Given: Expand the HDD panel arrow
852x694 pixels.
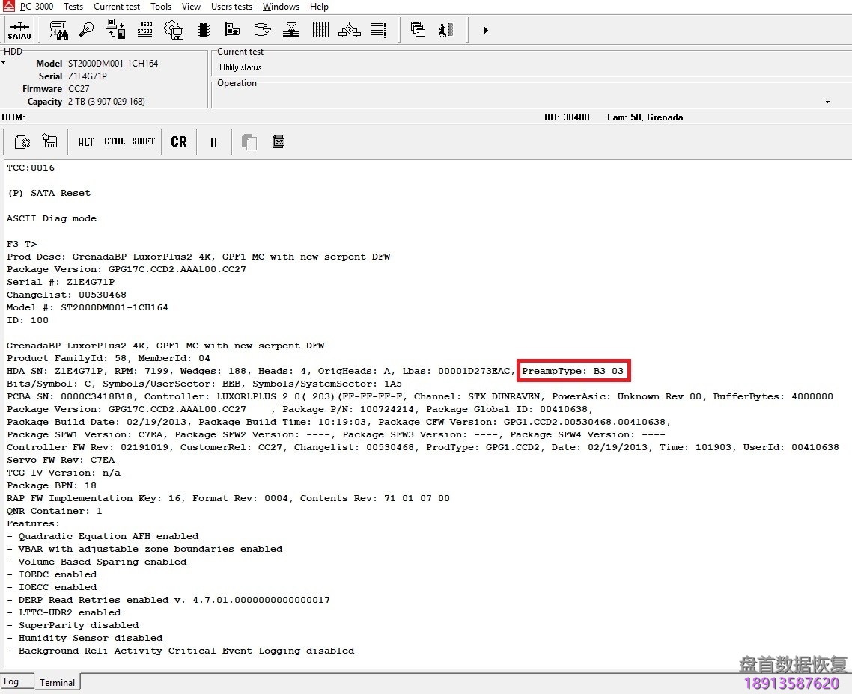Looking at the screenshot, I should (x=4, y=63).
